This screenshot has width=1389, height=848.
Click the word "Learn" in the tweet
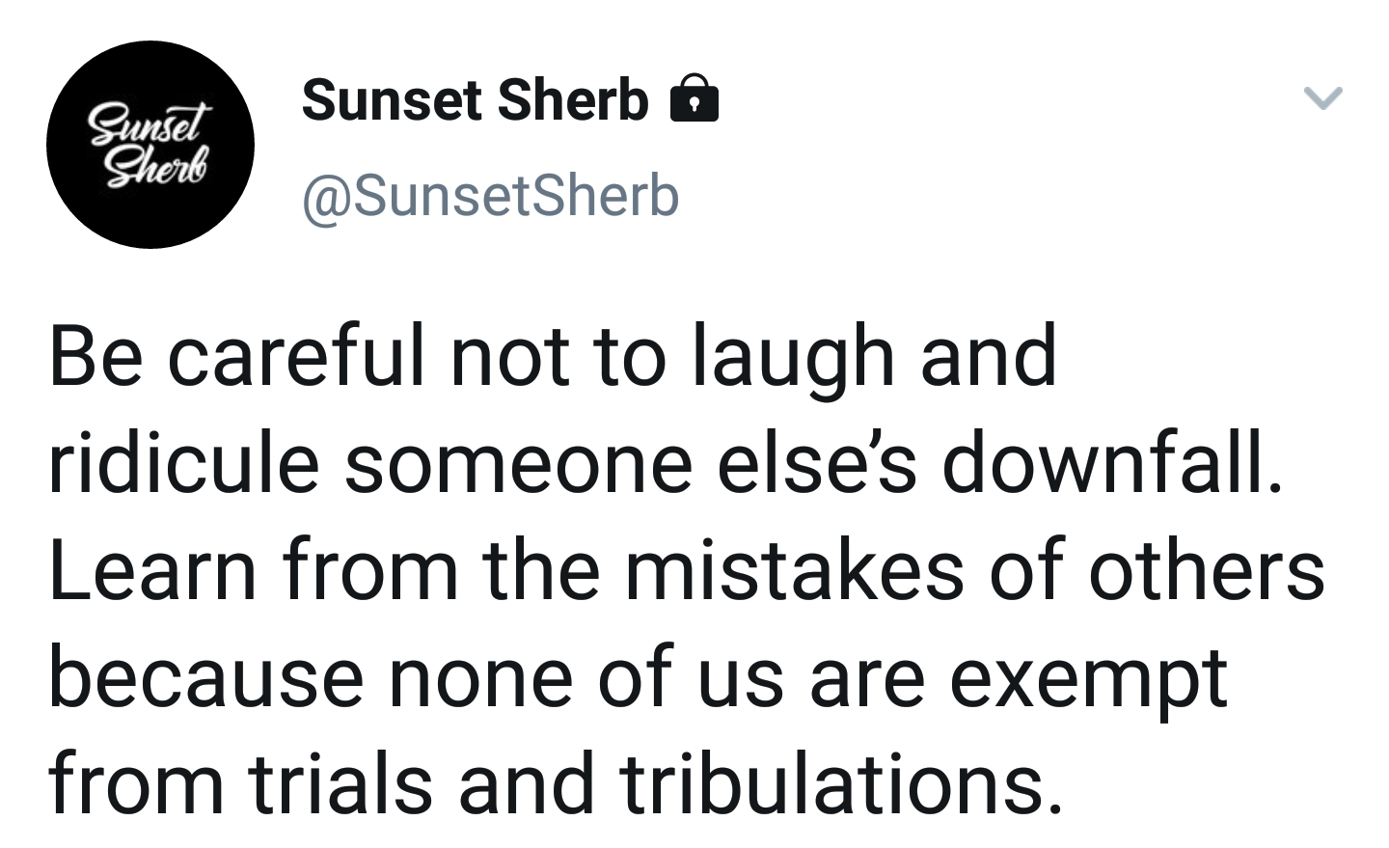pyautogui.click(x=153, y=569)
